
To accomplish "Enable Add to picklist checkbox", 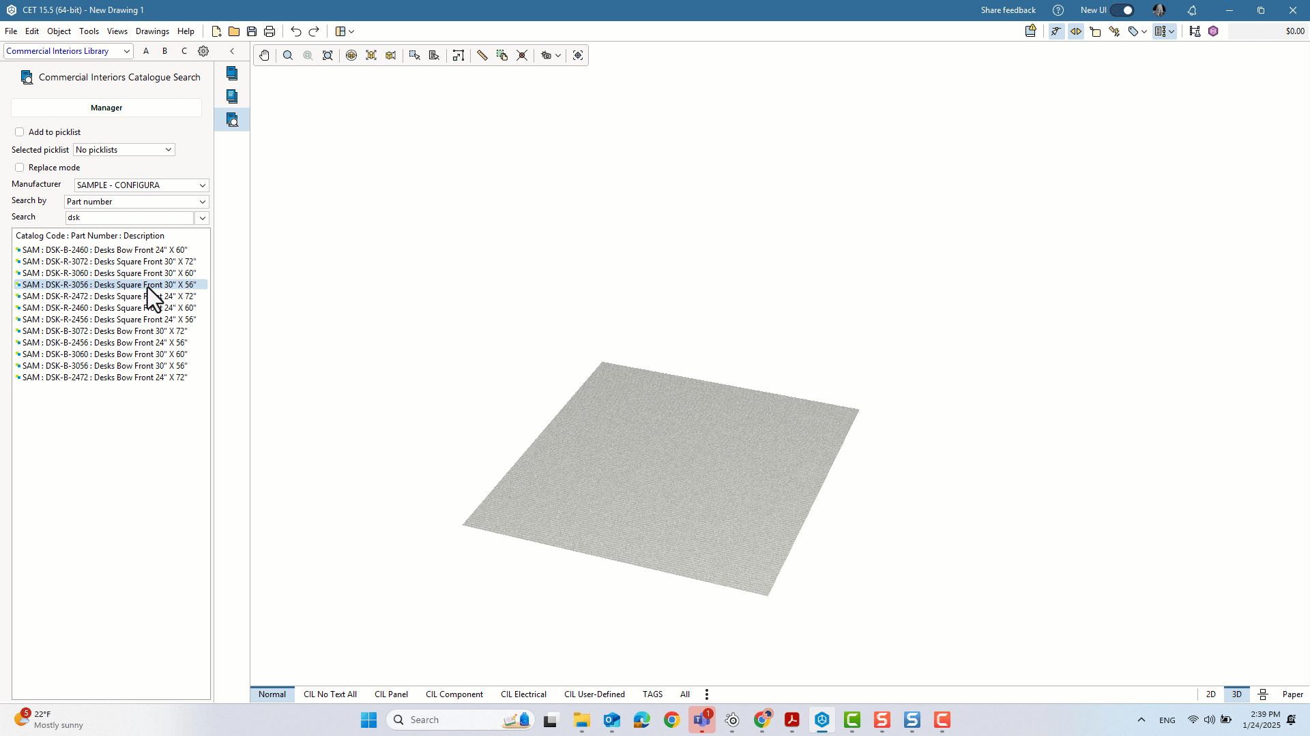I will point(19,132).
